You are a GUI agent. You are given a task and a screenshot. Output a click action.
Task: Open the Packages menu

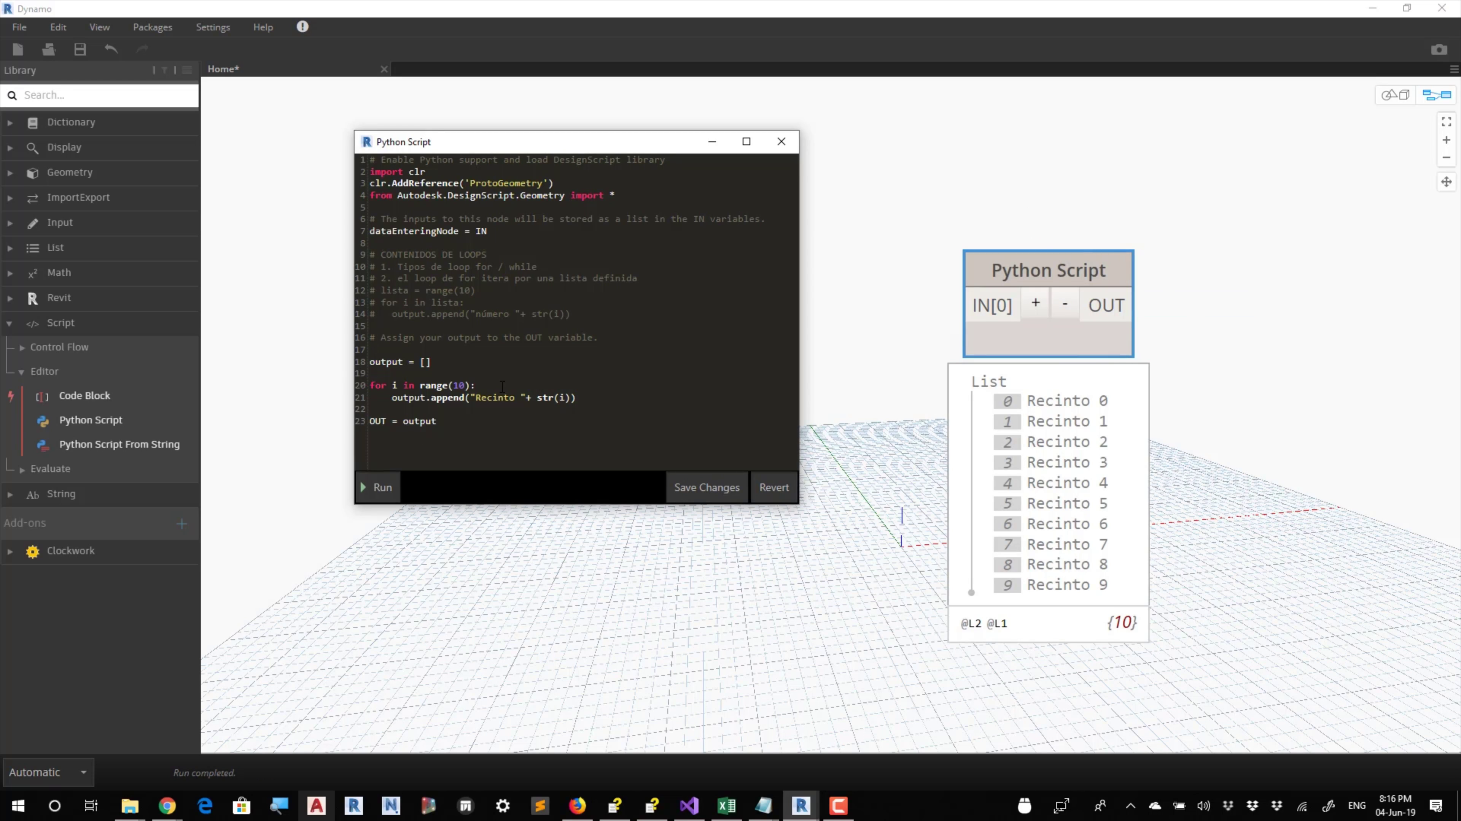point(152,27)
